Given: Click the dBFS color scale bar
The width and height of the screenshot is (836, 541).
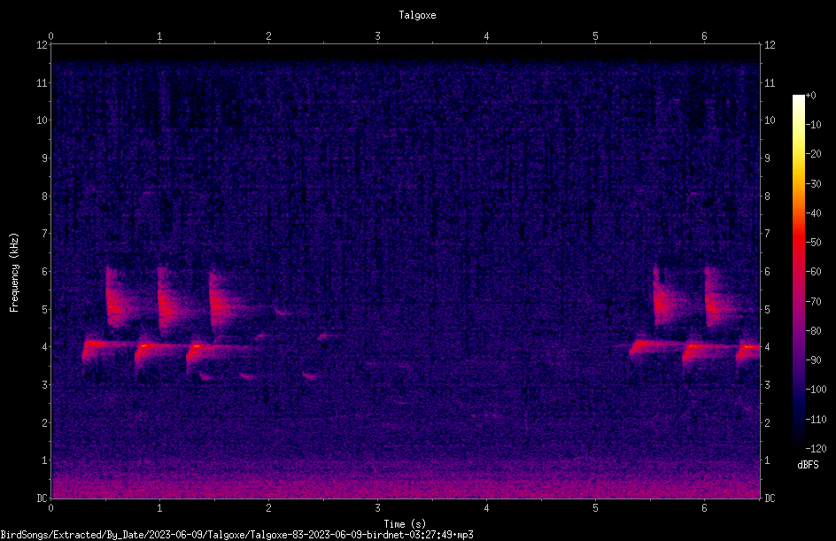Looking at the screenshot, I should coord(798,271).
